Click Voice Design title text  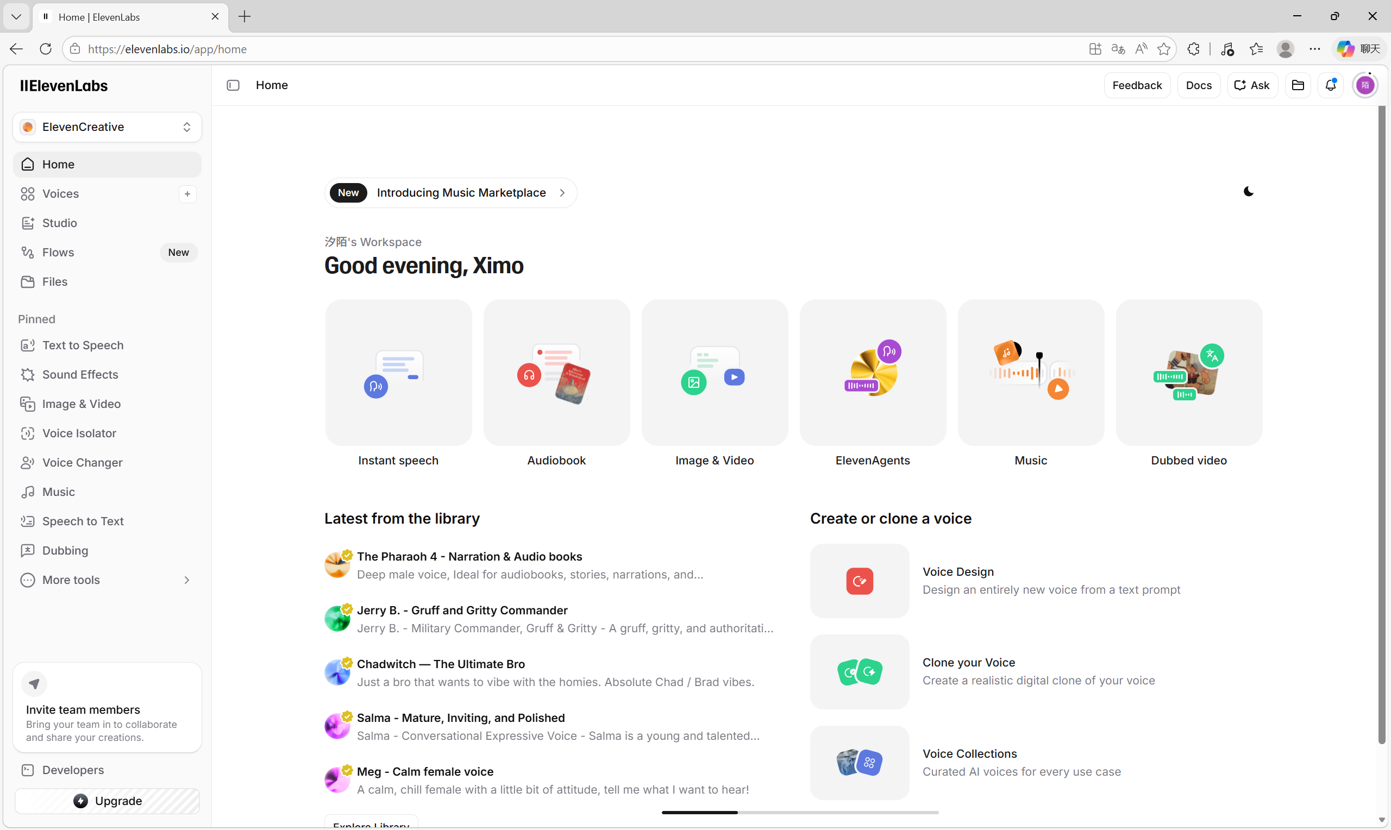pyautogui.click(x=958, y=571)
